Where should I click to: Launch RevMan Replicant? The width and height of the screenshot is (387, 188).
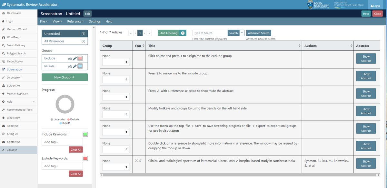tap(18, 94)
